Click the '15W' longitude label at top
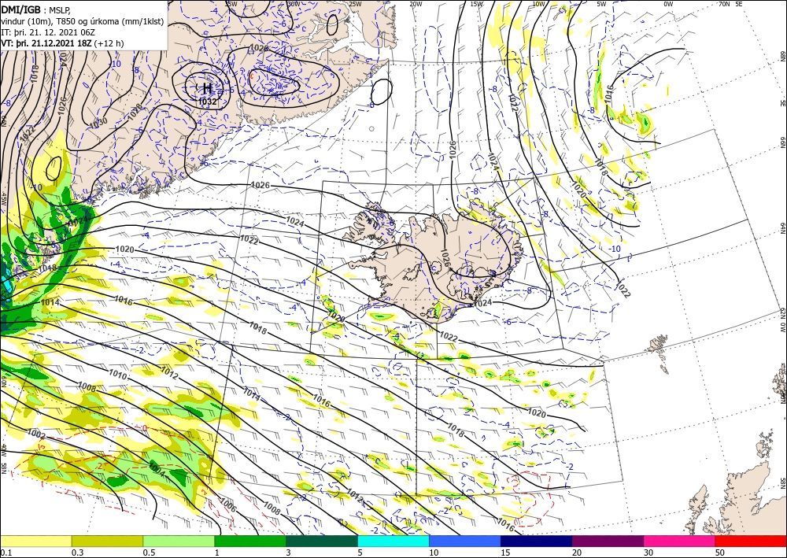787x558 pixels. pos(477,3)
